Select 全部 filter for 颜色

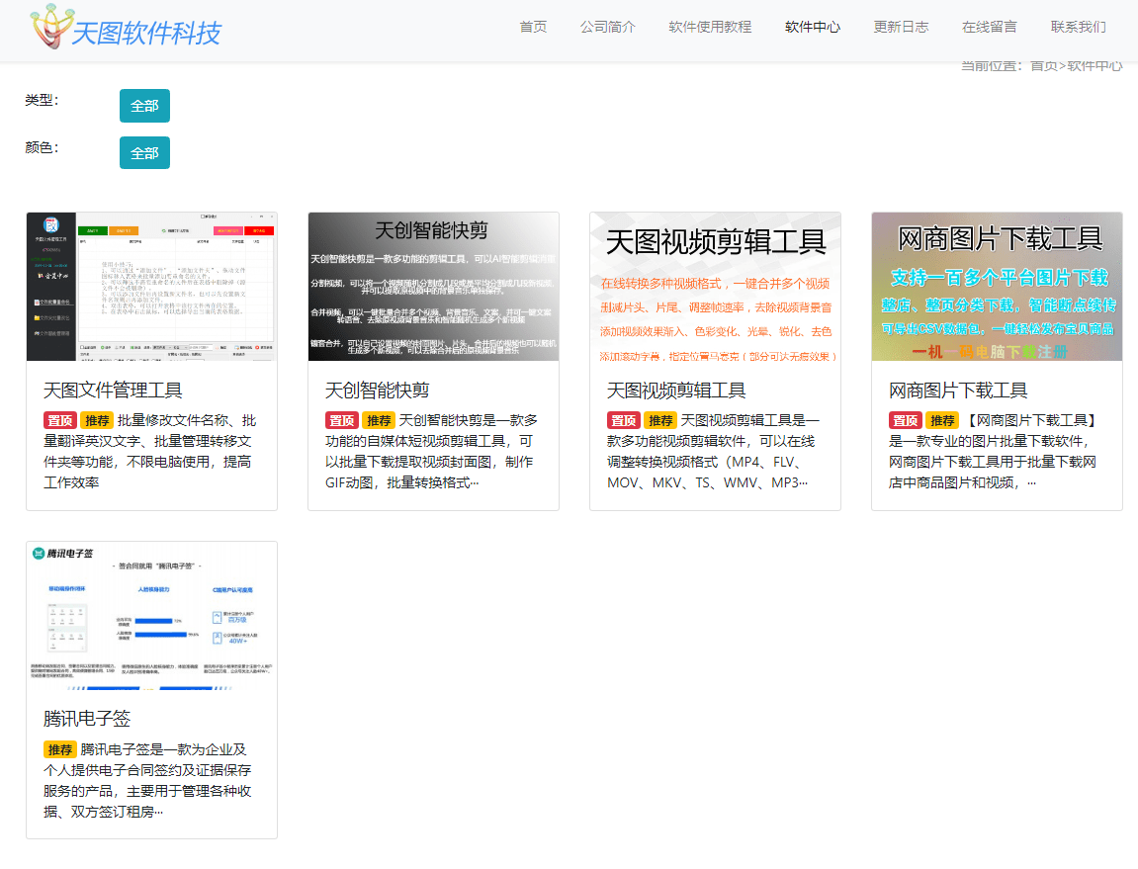coord(144,152)
